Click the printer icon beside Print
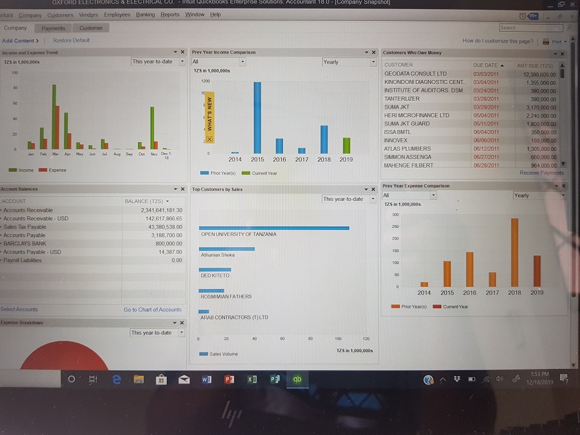 pyautogui.click(x=546, y=41)
